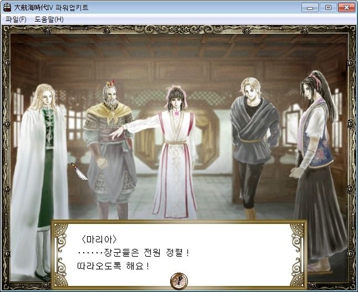Image resolution: width=358 pixels, height=292 pixels.
Task: Click the ornate centerpiece on top frame border
Action: [x=179, y=29]
